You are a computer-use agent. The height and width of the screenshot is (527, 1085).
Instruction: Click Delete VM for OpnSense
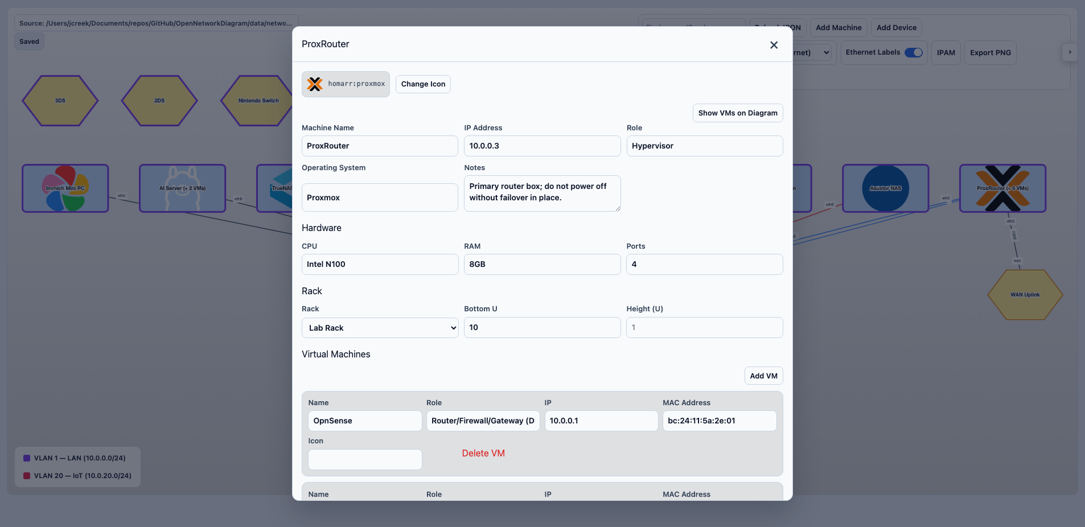(483, 453)
